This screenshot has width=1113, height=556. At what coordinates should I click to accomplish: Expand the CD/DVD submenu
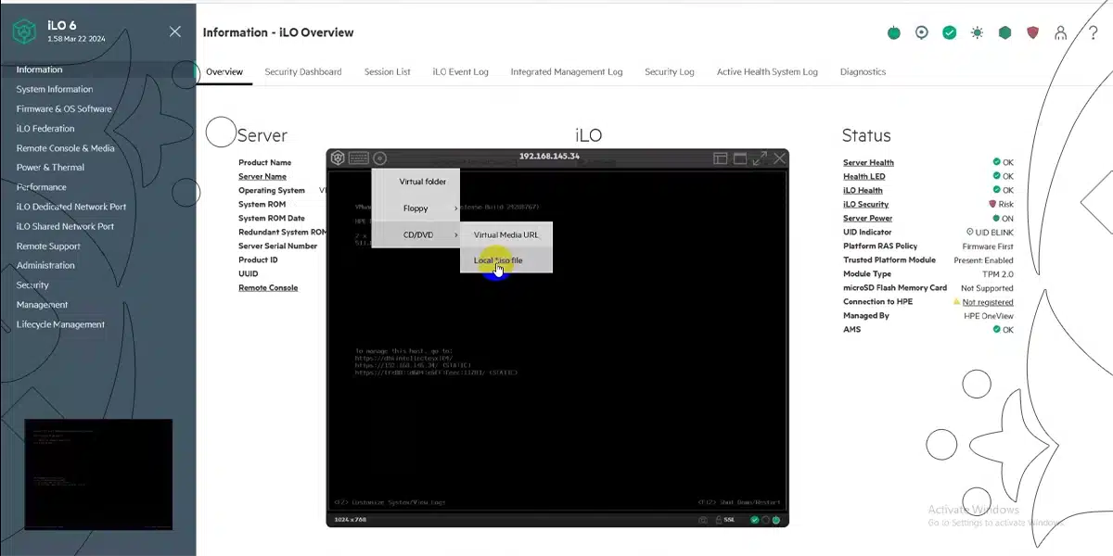tap(417, 235)
